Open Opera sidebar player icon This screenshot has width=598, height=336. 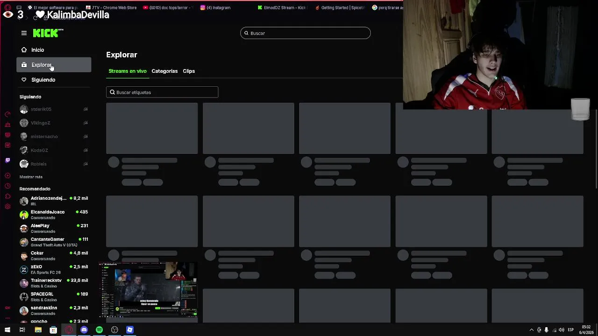[x=7, y=175]
